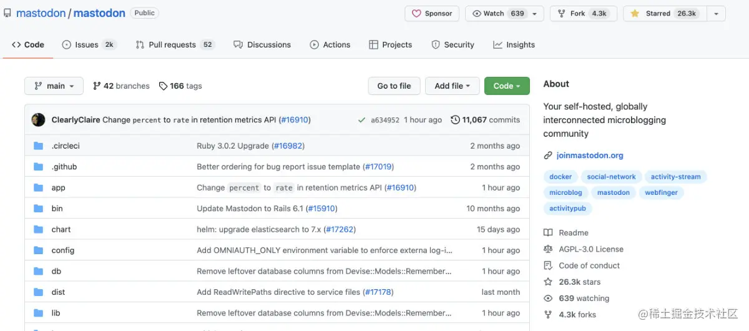Open the 166 tags link
The height and width of the screenshot is (331, 749).
click(180, 86)
